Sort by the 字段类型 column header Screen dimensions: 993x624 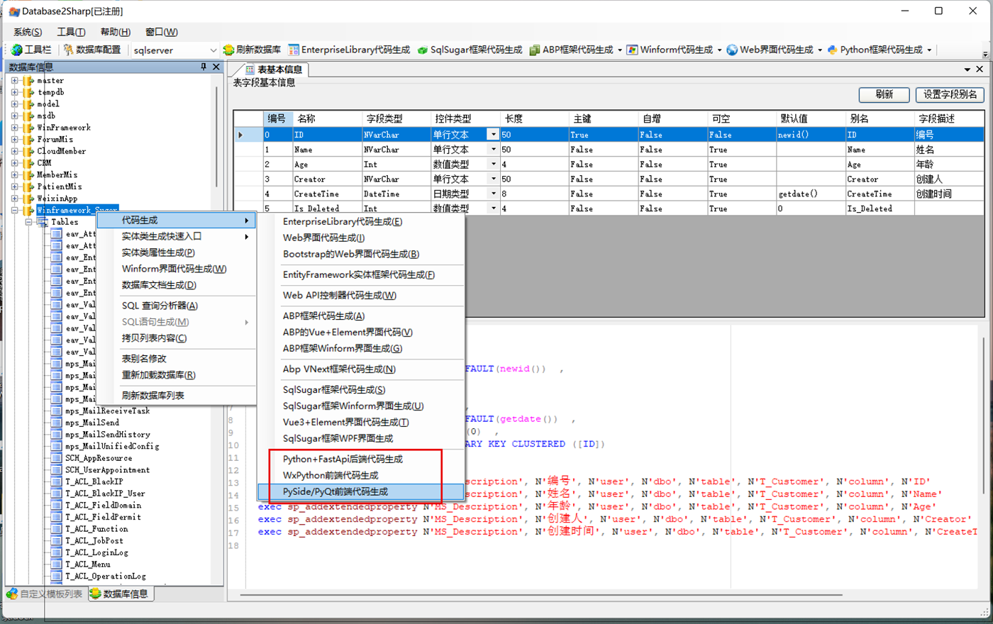pyautogui.click(x=395, y=118)
